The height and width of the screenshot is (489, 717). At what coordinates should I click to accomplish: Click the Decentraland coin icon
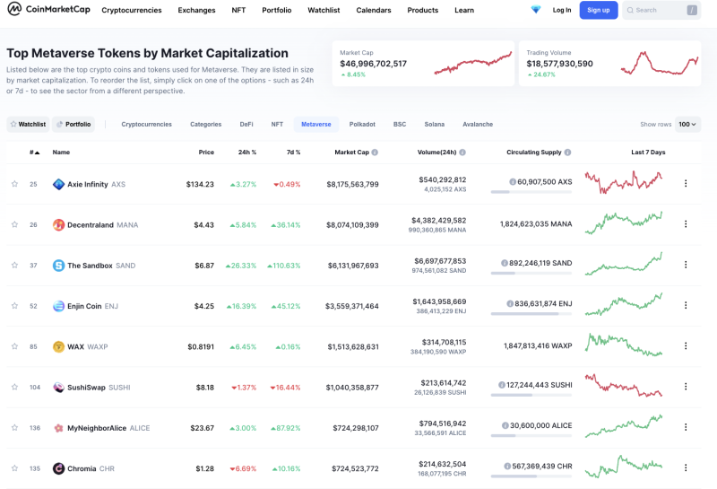click(x=58, y=225)
